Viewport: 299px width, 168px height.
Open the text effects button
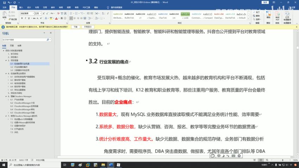(x=46, y=18)
